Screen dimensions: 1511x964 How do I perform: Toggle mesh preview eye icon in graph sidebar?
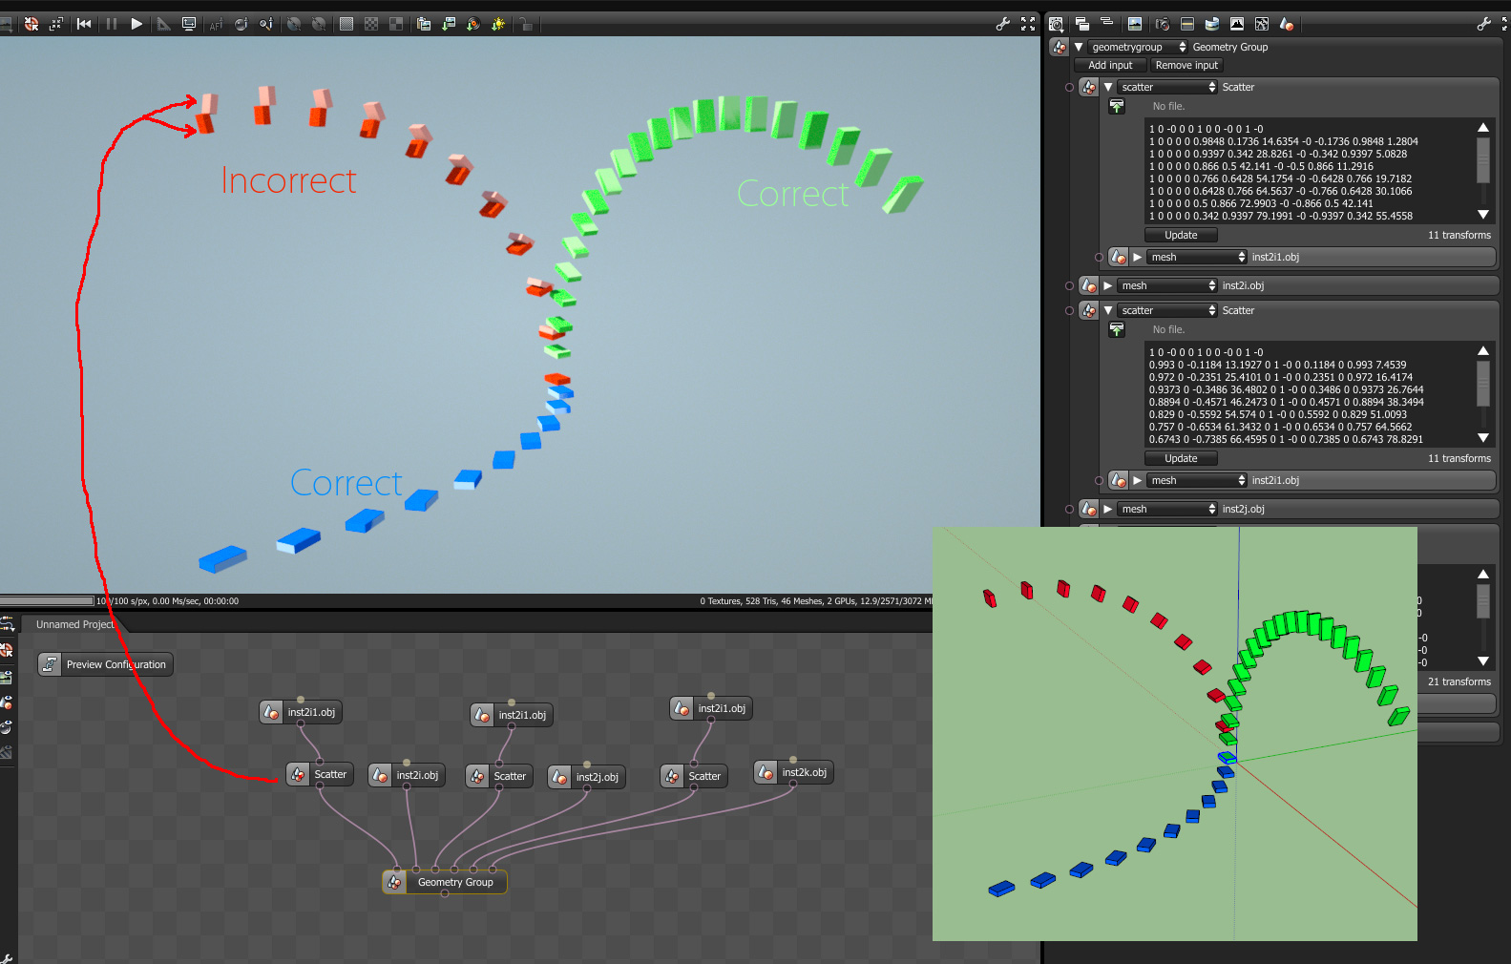[x=7, y=702]
